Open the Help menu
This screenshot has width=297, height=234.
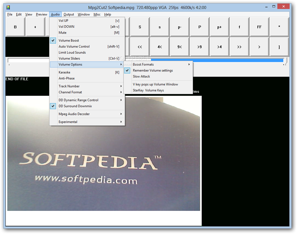tap(108, 14)
